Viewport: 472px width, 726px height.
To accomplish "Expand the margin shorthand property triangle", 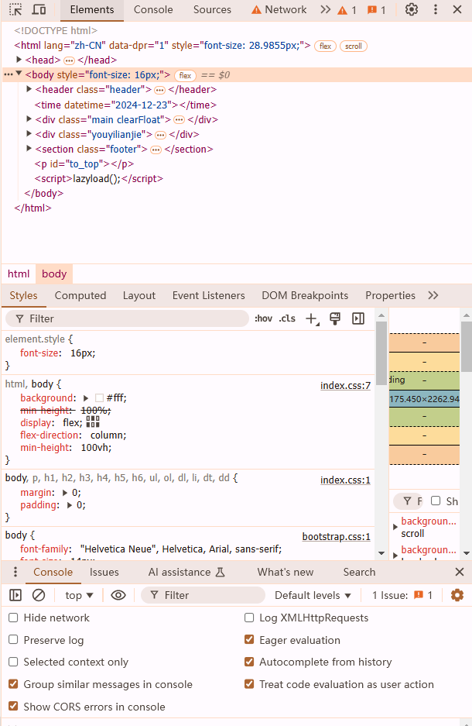I will pyautogui.click(x=65, y=493).
